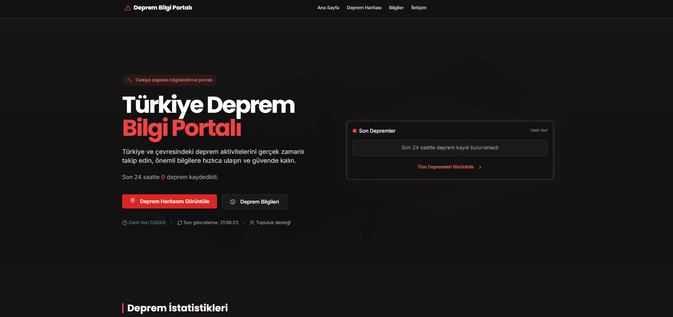Click the red live dot beside Son Depremler
The height and width of the screenshot is (317, 673).
coord(354,131)
